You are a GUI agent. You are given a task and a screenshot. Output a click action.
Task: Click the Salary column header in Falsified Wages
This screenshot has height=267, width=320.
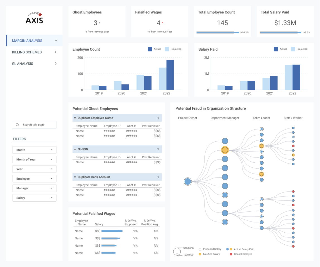point(99,224)
